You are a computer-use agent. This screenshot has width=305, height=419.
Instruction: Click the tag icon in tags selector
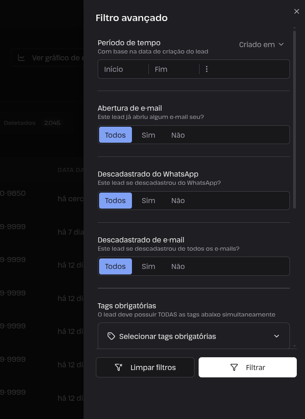point(111,336)
